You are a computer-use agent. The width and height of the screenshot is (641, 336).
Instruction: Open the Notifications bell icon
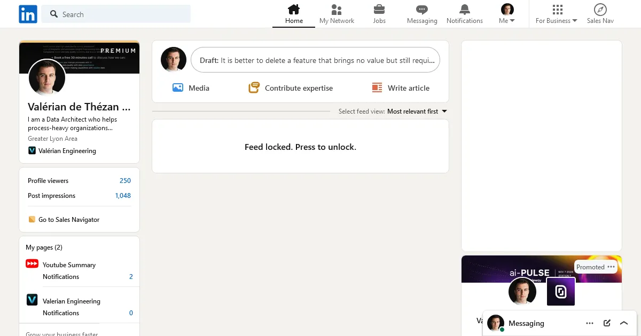[x=464, y=10]
